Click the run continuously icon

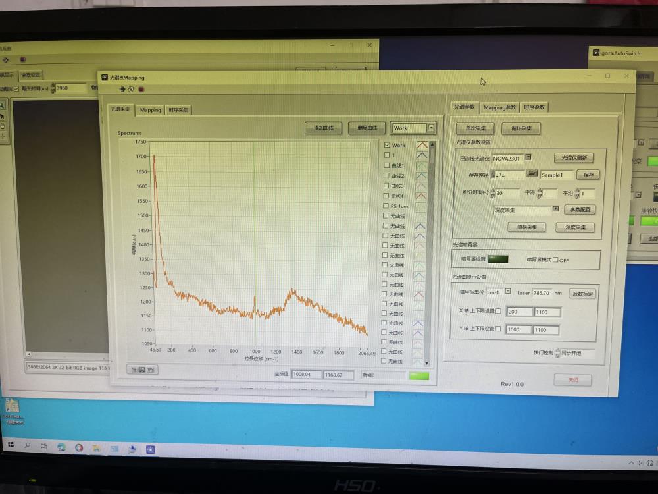point(131,89)
